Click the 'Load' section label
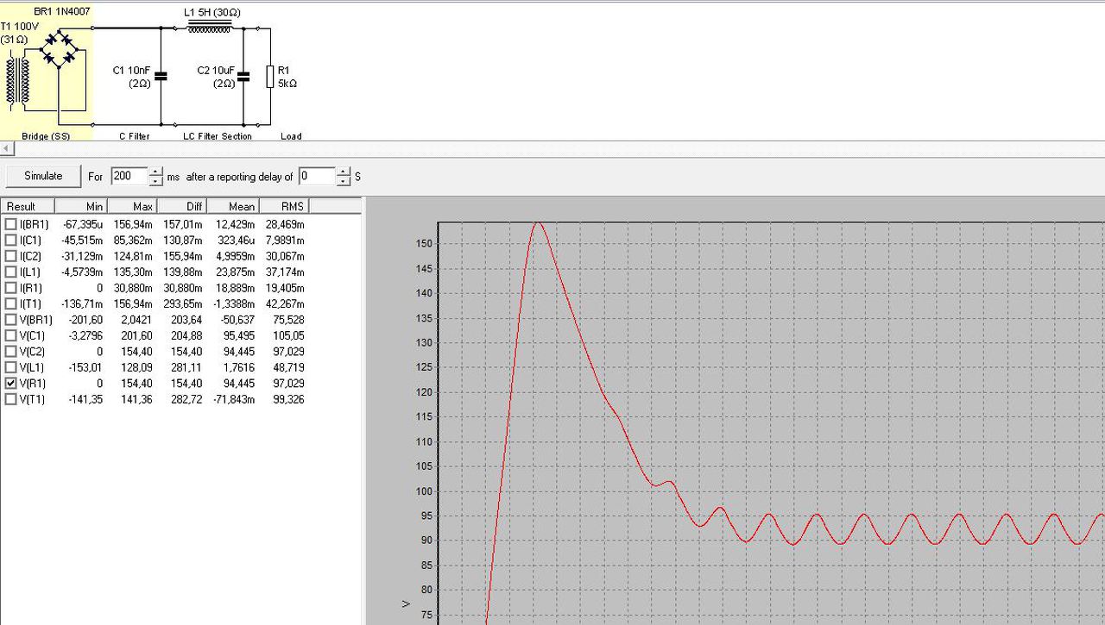 pos(291,136)
